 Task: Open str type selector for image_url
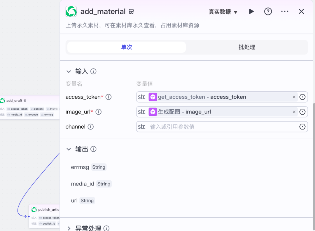coord(142,112)
